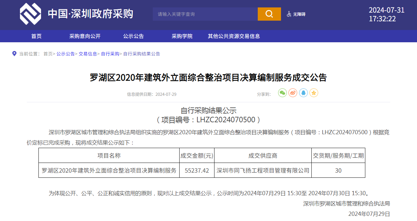Open the 首页 navigation menu item
The image size is (417, 221).
[36, 36]
